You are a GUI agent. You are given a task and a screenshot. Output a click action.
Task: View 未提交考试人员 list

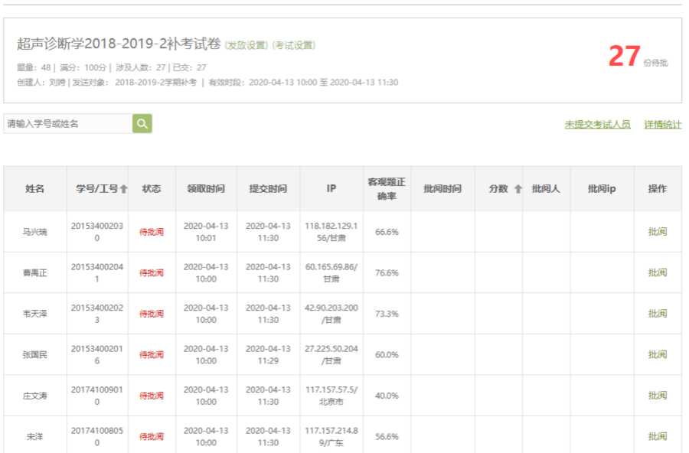[x=597, y=124]
